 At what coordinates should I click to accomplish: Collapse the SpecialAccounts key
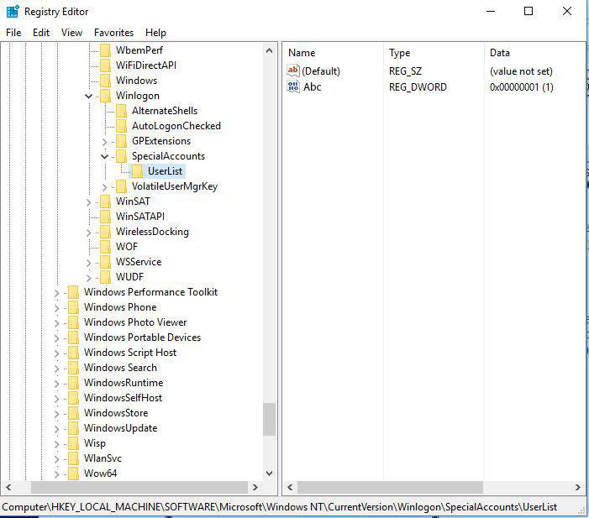(x=104, y=156)
